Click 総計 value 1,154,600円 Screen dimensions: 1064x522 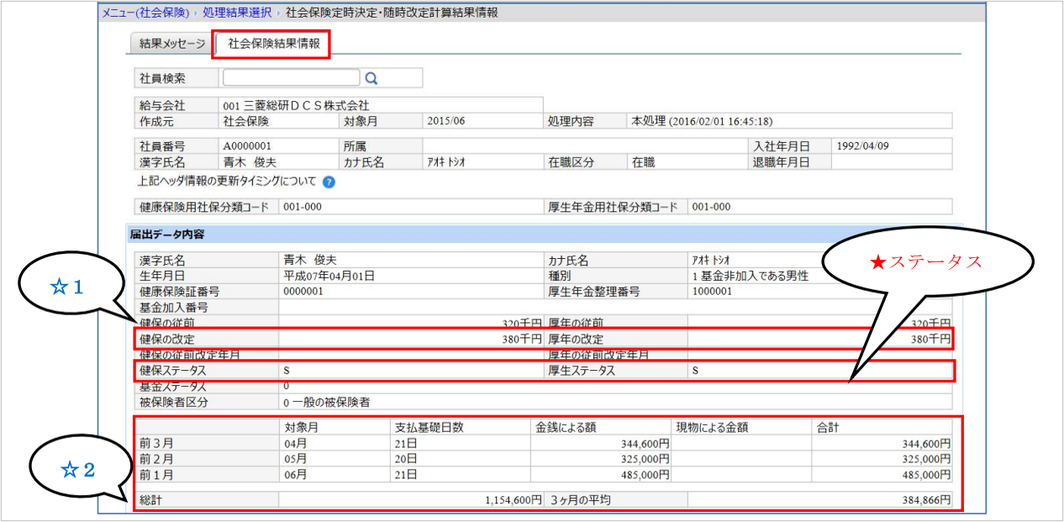pos(514,500)
